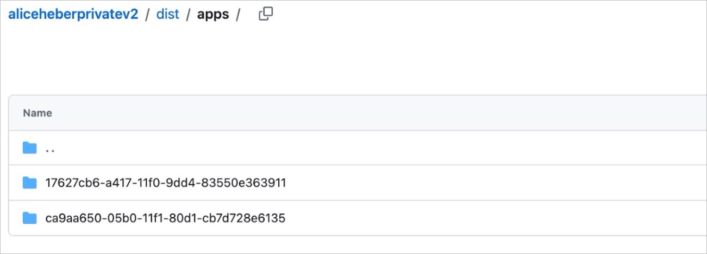This screenshot has width=707, height=254.
Task: Select the apps breadcrumb label
Action: [x=213, y=15]
